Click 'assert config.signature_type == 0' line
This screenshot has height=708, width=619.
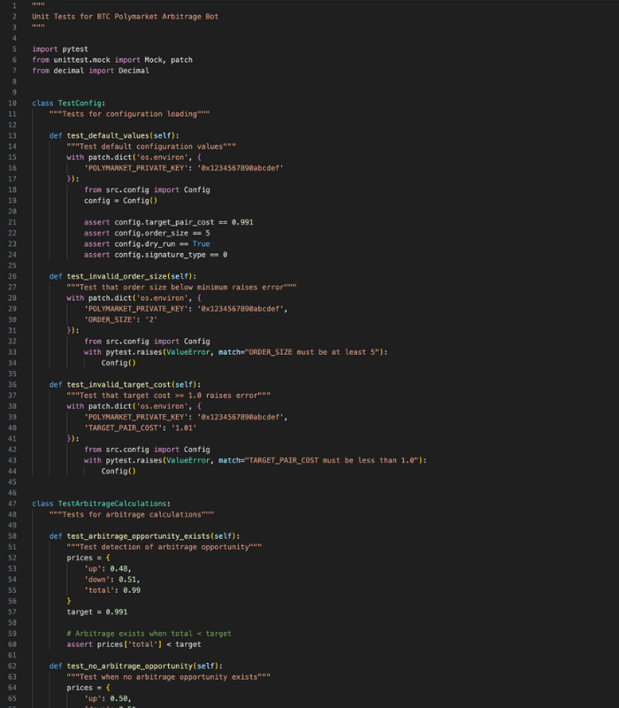coord(156,255)
